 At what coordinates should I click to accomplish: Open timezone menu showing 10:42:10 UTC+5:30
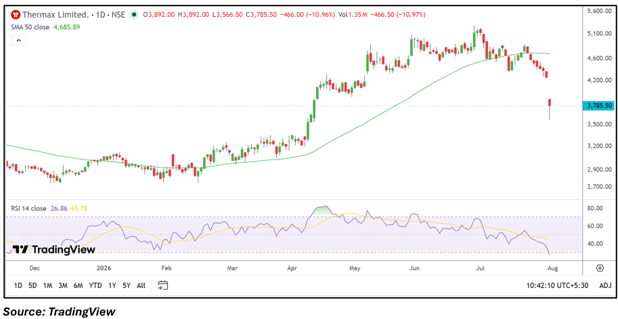pyautogui.click(x=557, y=286)
